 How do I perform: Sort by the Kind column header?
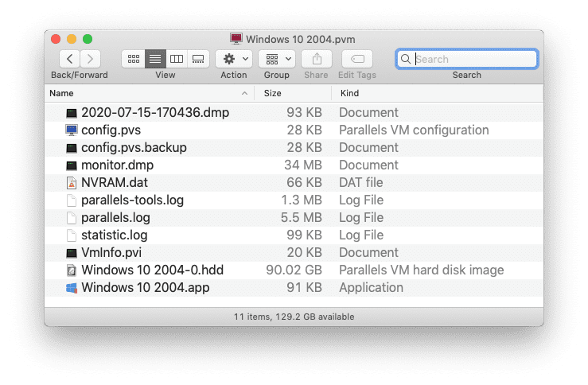[438, 93]
